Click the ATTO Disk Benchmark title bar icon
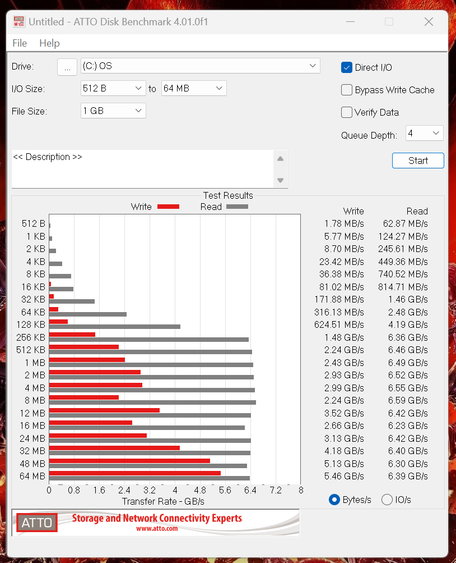 [18, 21]
